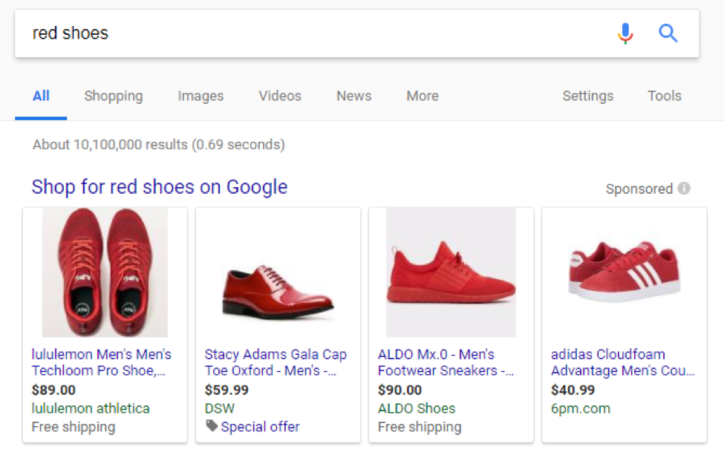Open the Settings menu
Viewport: 724px width, 464px height.
point(587,96)
